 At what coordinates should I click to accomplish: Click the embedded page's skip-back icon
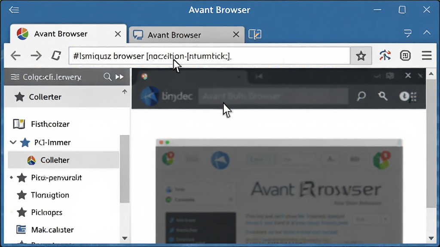(x=259, y=76)
